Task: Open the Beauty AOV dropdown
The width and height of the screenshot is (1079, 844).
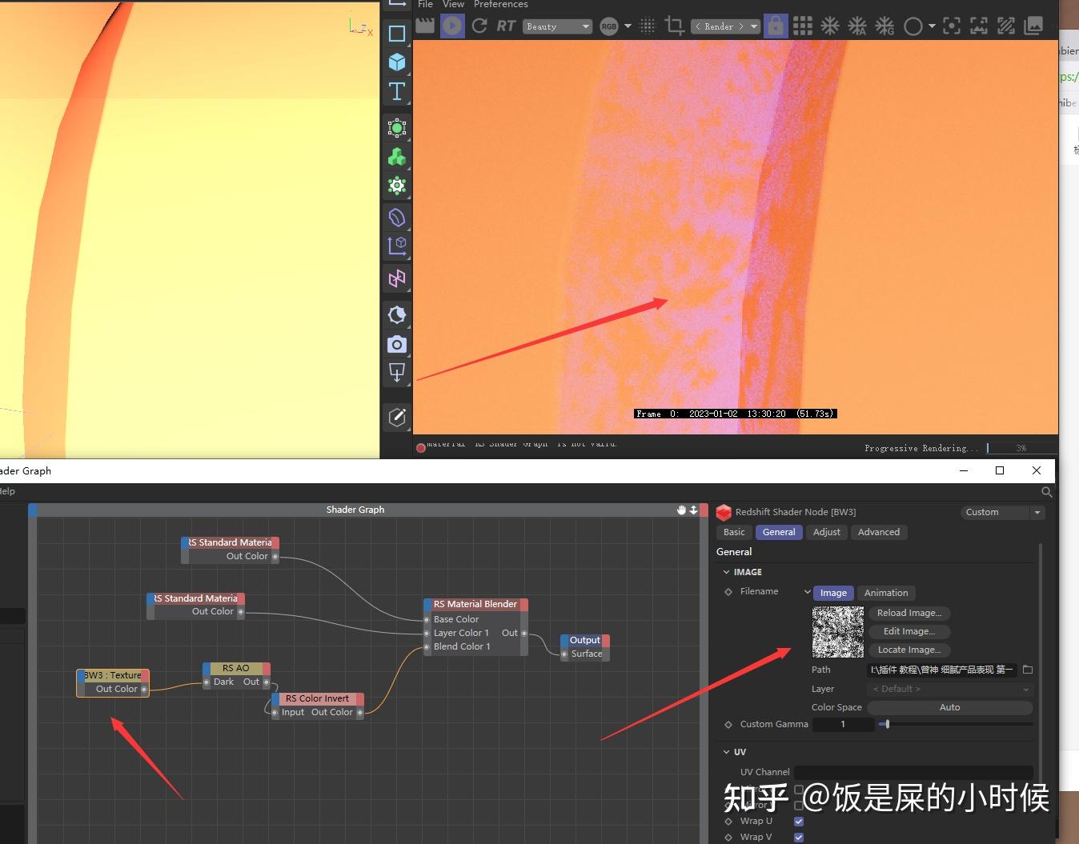Action: click(x=558, y=26)
